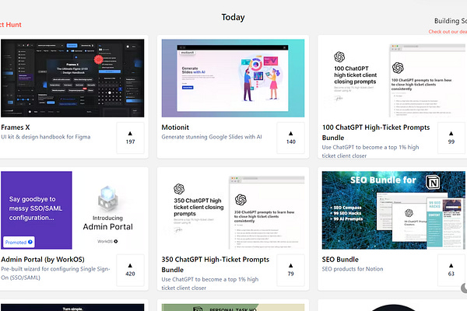Upvote Motionit with 140 votes
467x311 pixels.
click(x=290, y=138)
